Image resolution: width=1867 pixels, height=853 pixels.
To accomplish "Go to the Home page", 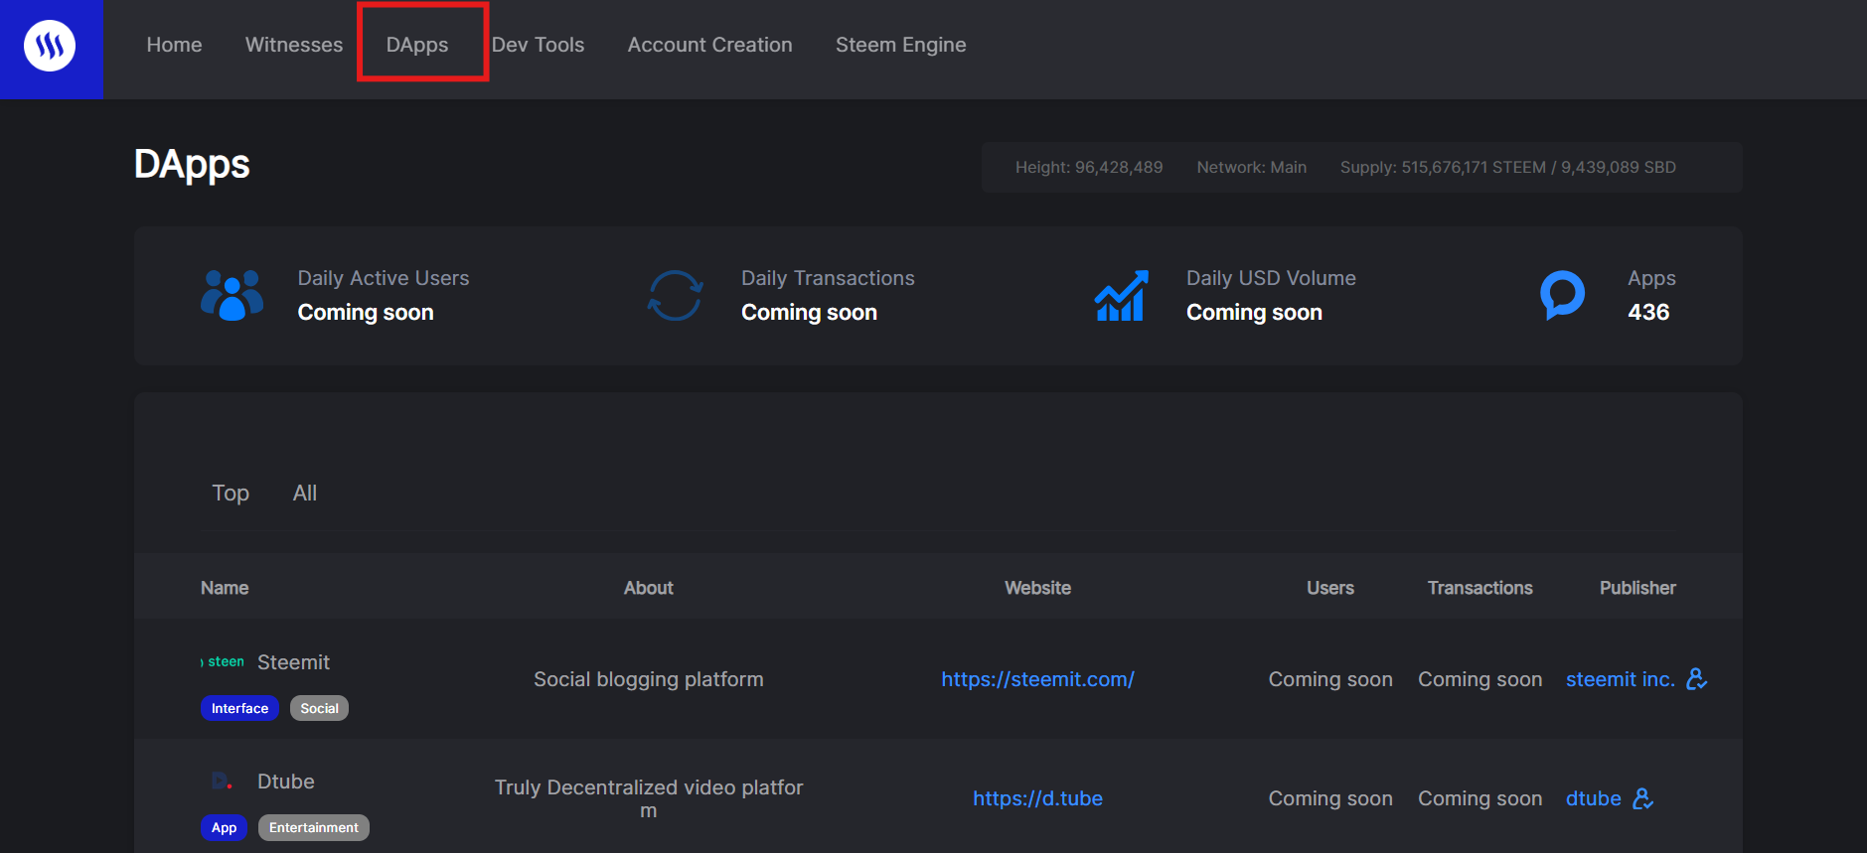I will (174, 45).
